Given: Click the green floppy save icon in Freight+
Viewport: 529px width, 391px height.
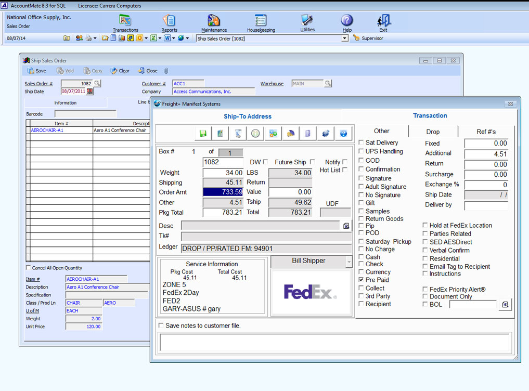Looking at the screenshot, I should click(203, 134).
